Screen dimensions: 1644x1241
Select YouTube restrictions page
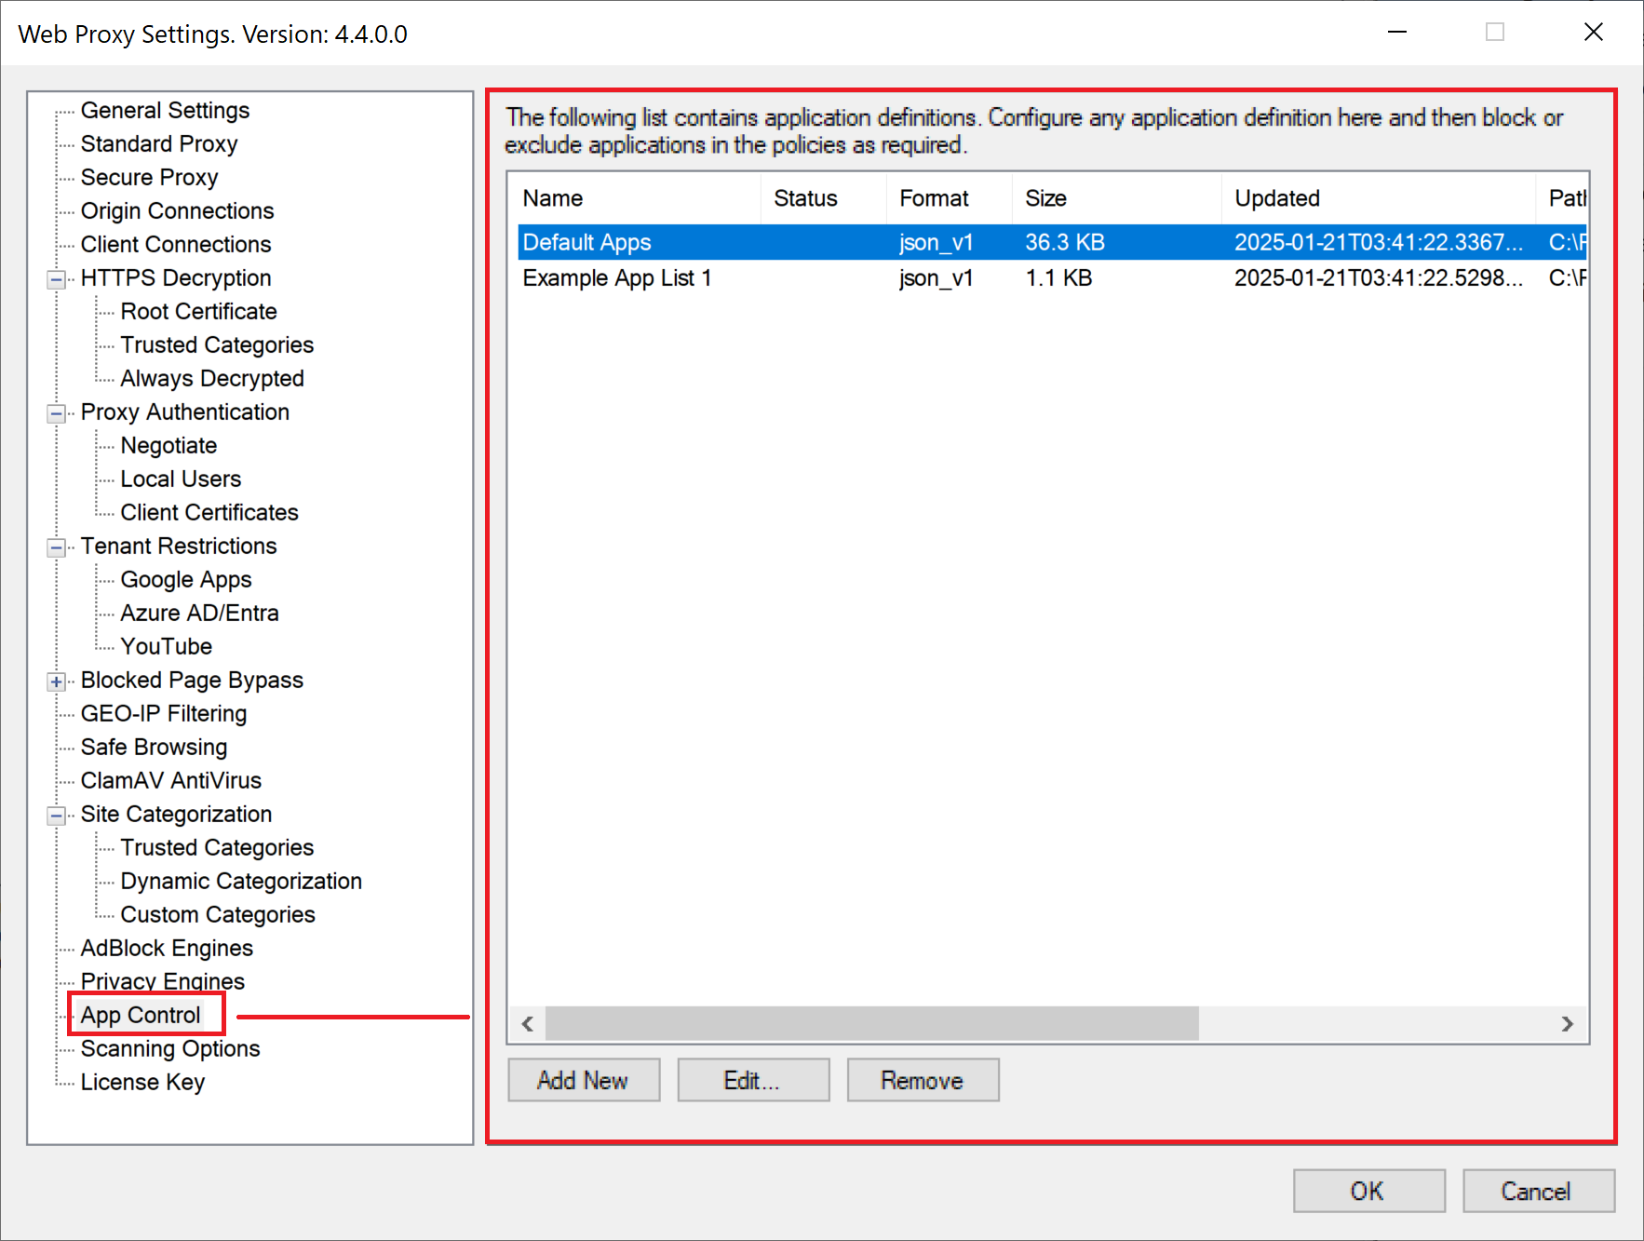click(x=166, y=647)
